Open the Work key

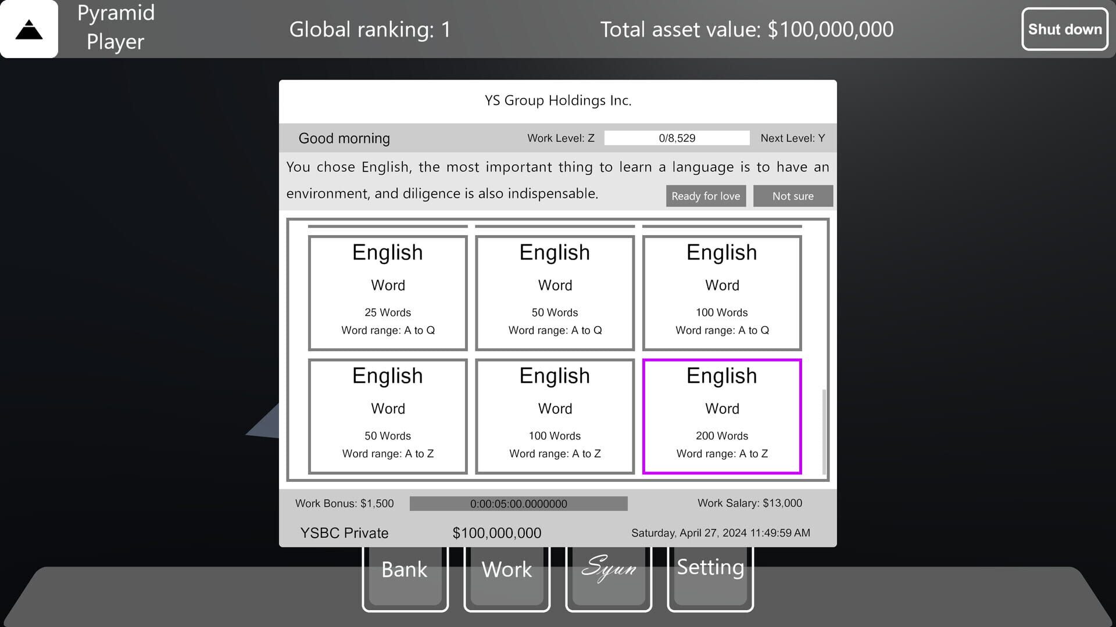click(x=506, y=575)
